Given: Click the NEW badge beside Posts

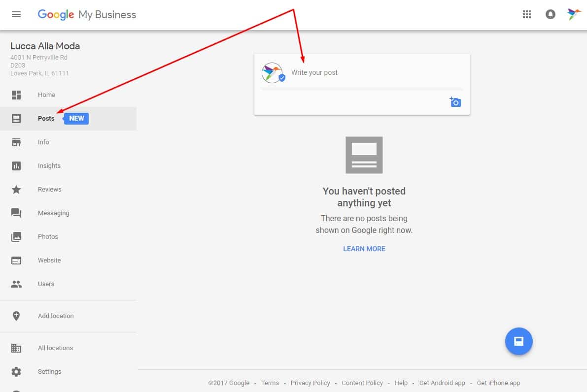Looking at the screenshot, I should (76, 119).
